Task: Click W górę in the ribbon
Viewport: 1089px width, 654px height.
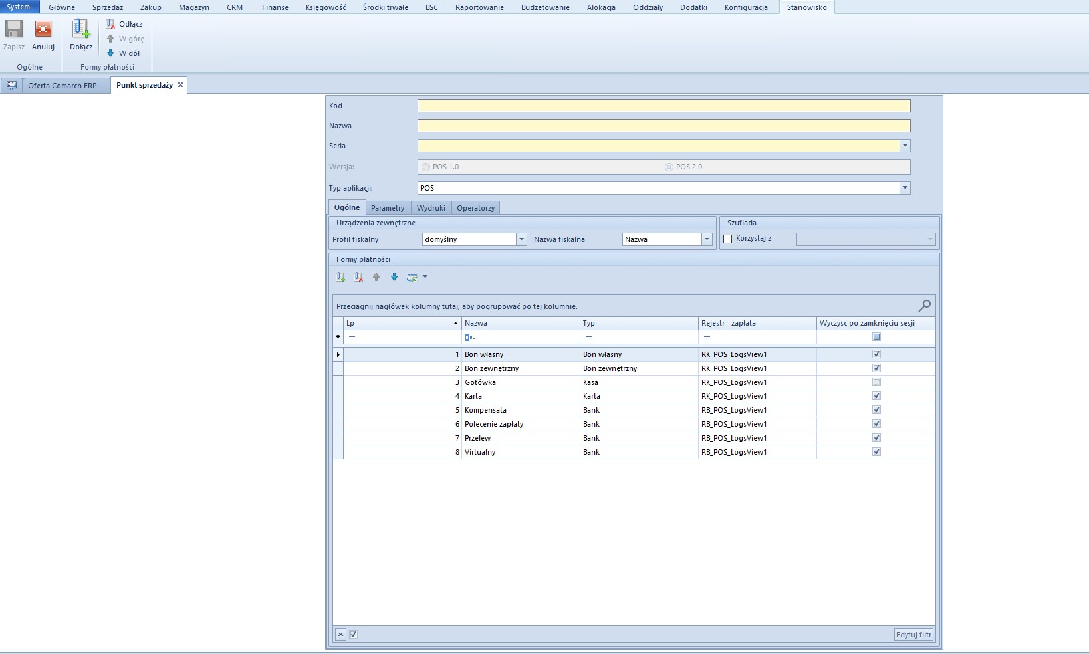Action: pyautogui.click(x=125, y=39)
